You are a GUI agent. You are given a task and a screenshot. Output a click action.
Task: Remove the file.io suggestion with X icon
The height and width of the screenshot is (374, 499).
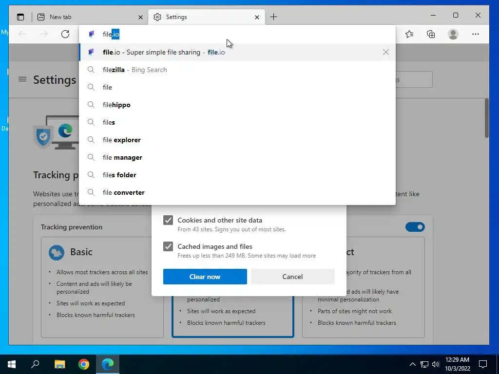[x=386, y=52]
